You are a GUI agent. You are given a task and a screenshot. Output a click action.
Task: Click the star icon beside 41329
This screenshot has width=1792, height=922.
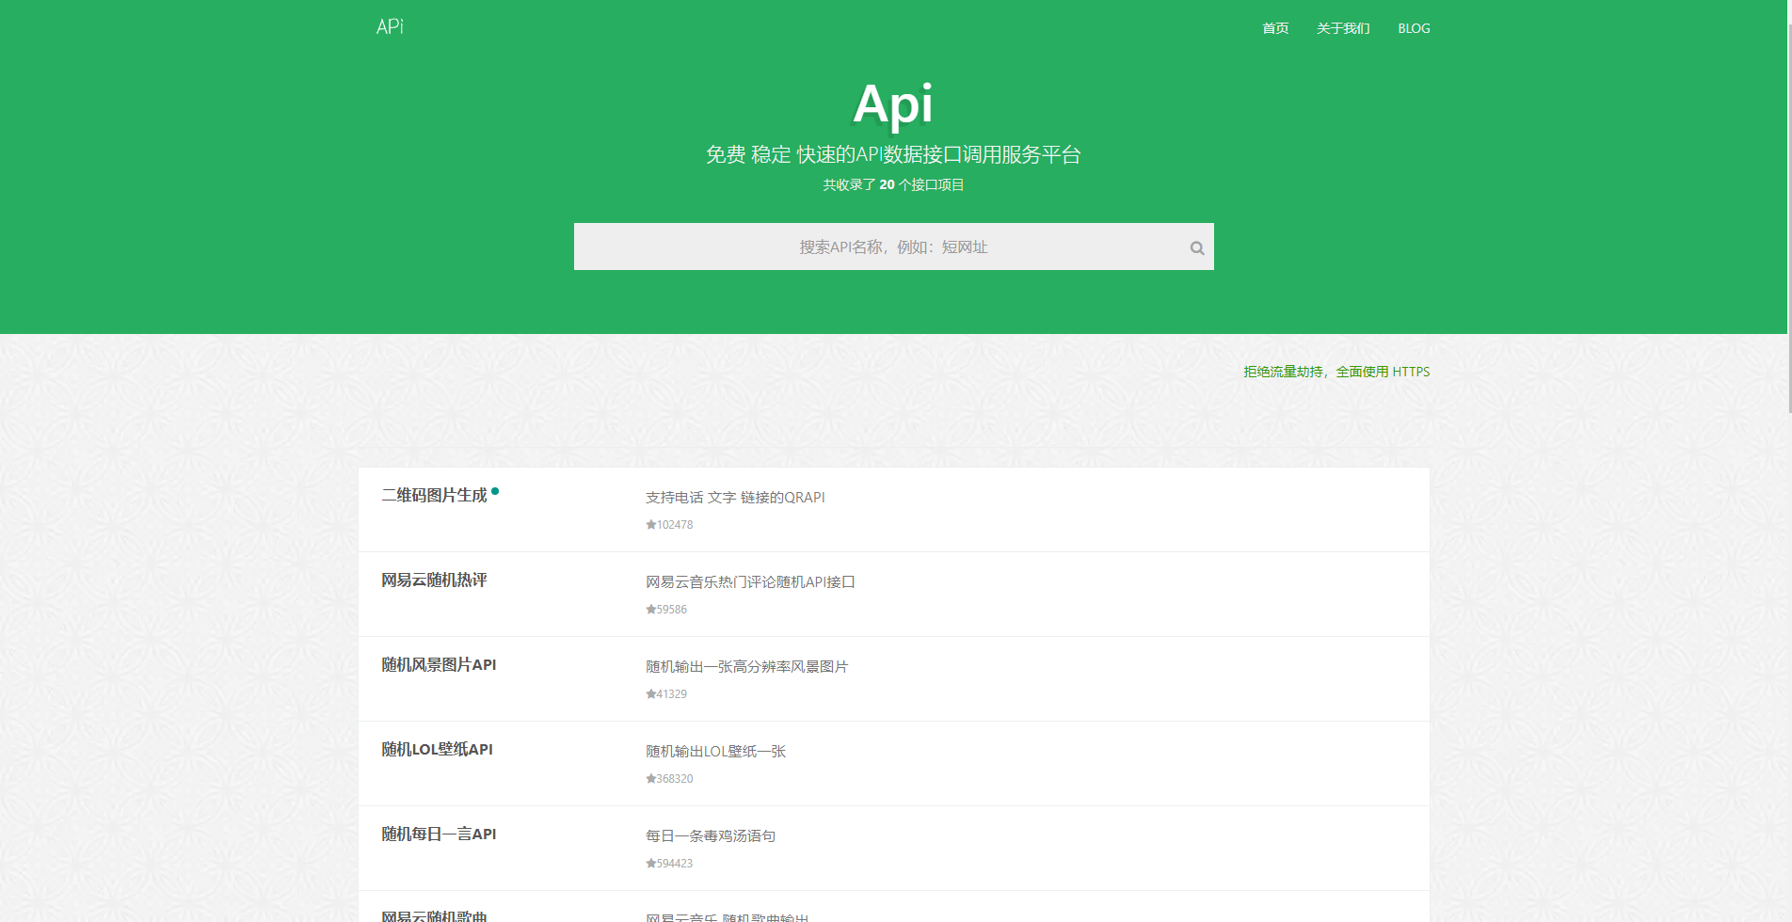[649, 693]
